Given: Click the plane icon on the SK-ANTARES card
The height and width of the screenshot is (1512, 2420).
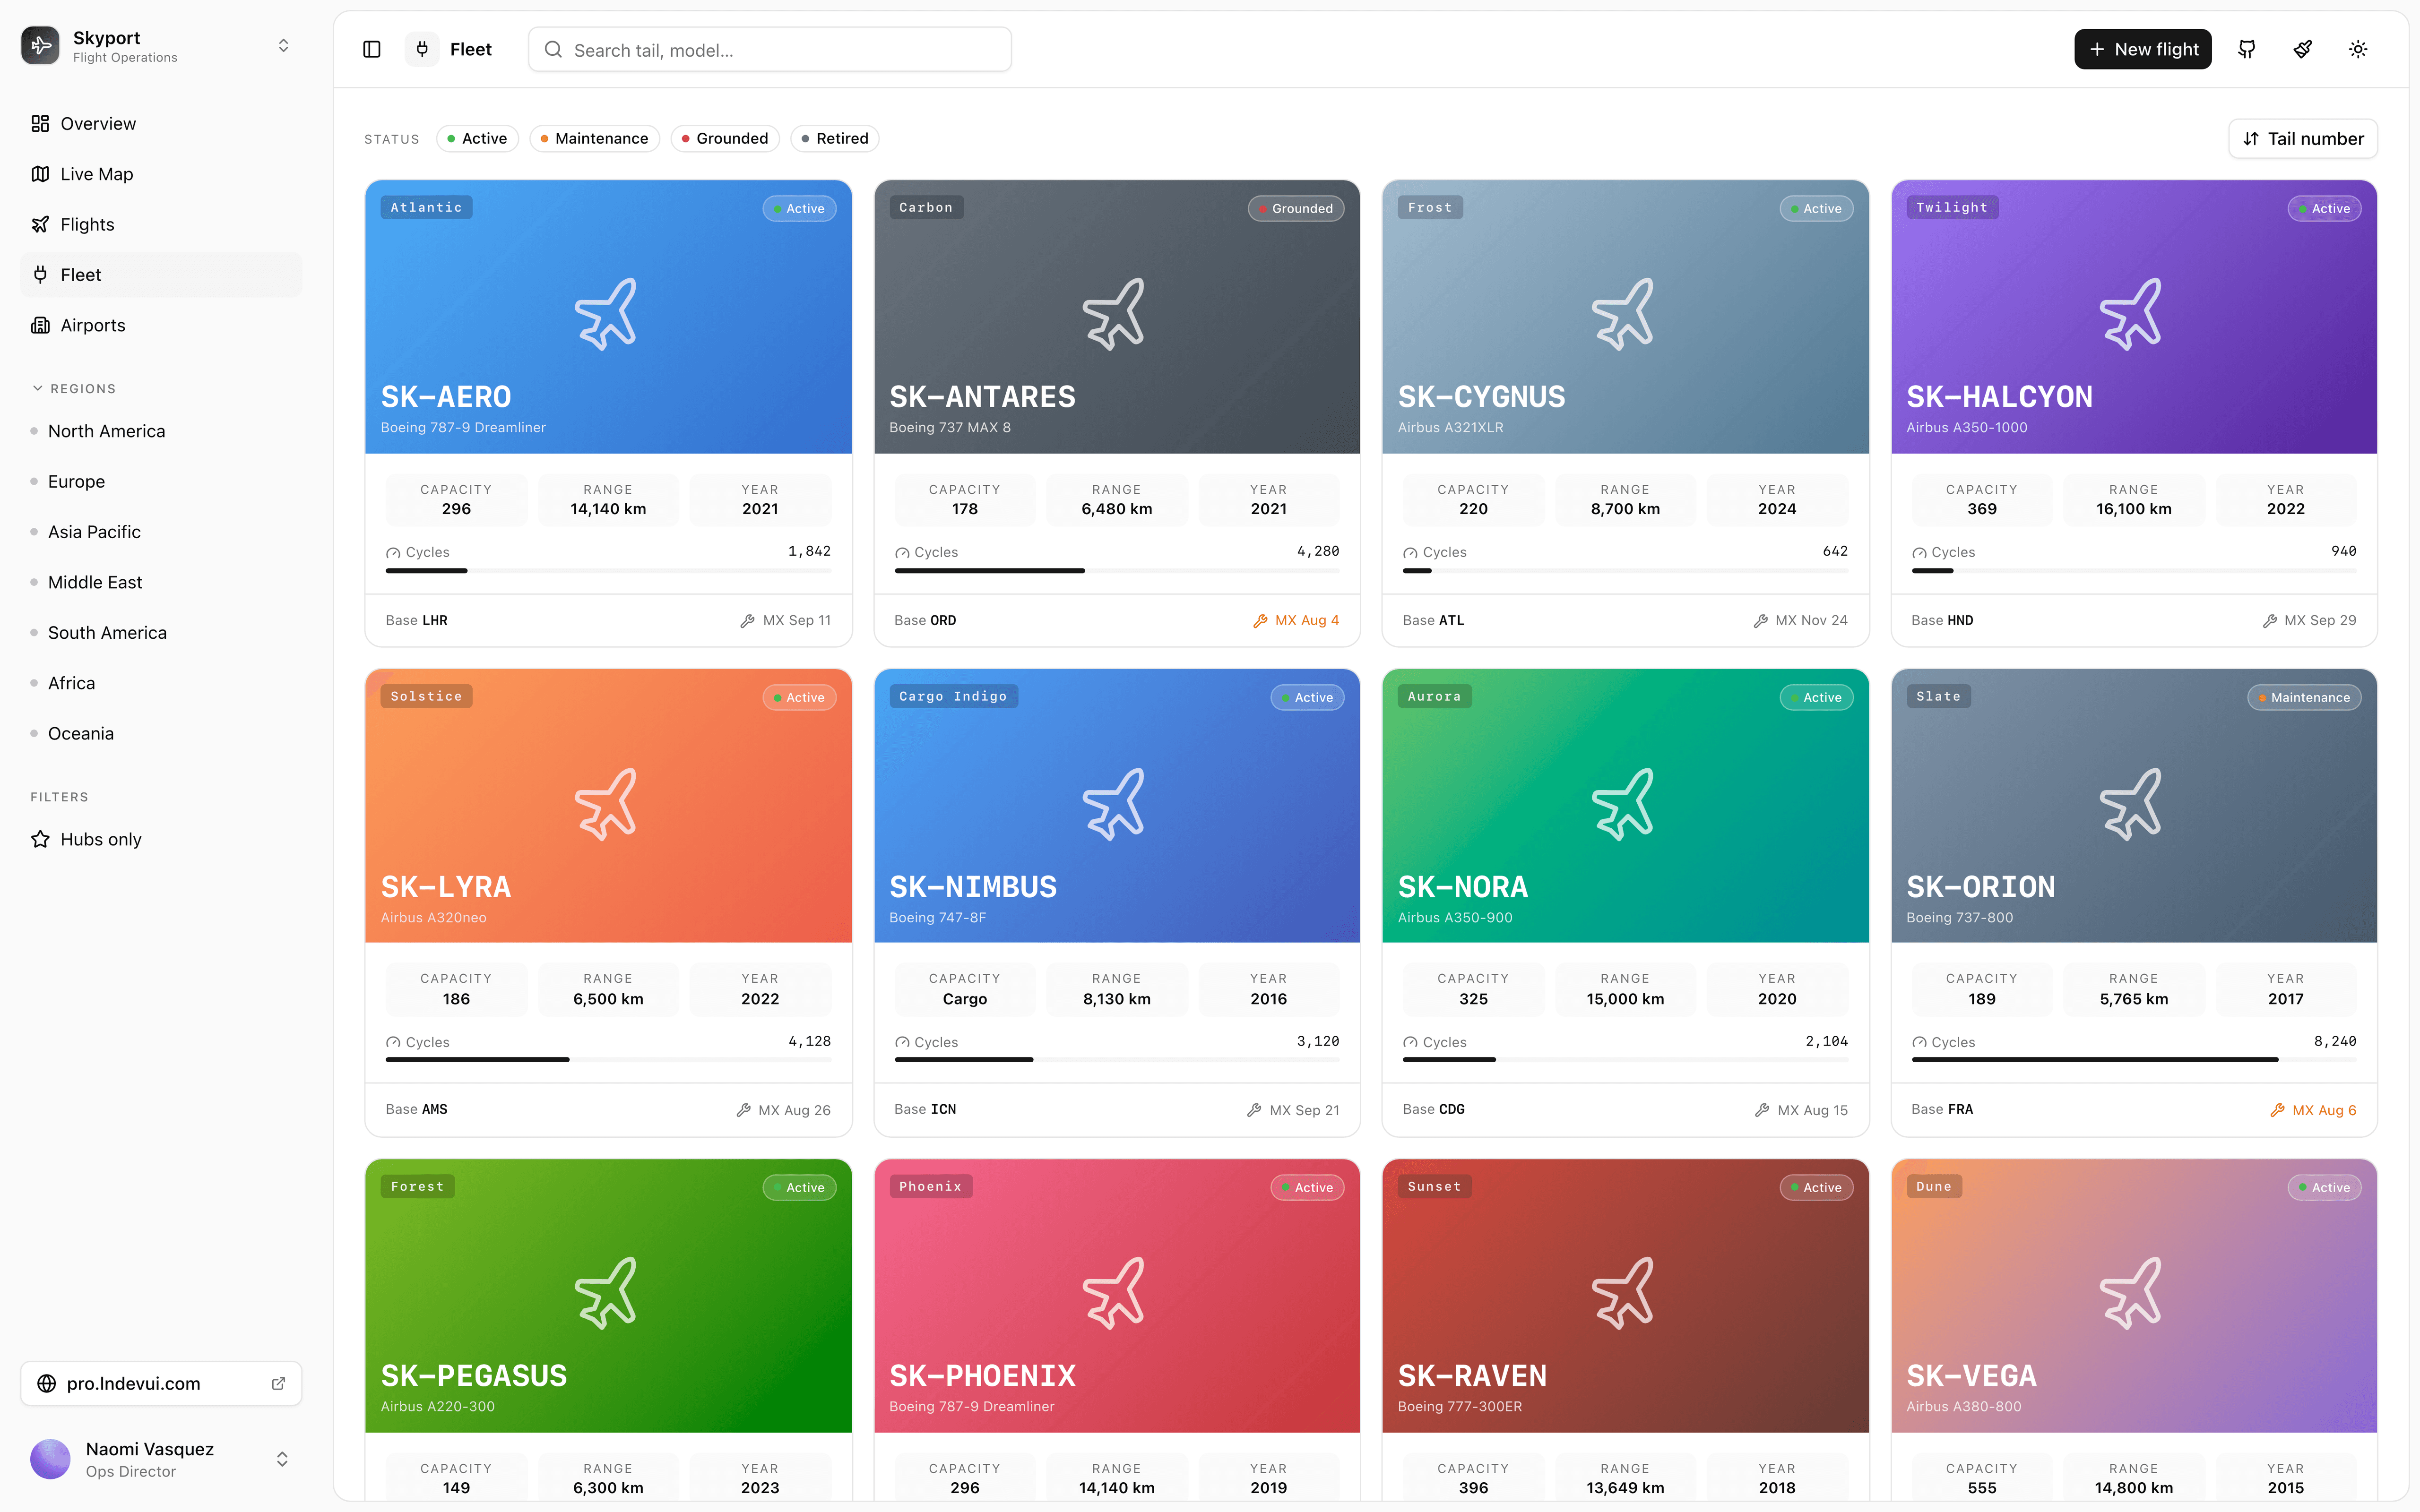Looking at the screenshot, I should pos(1115,314).
